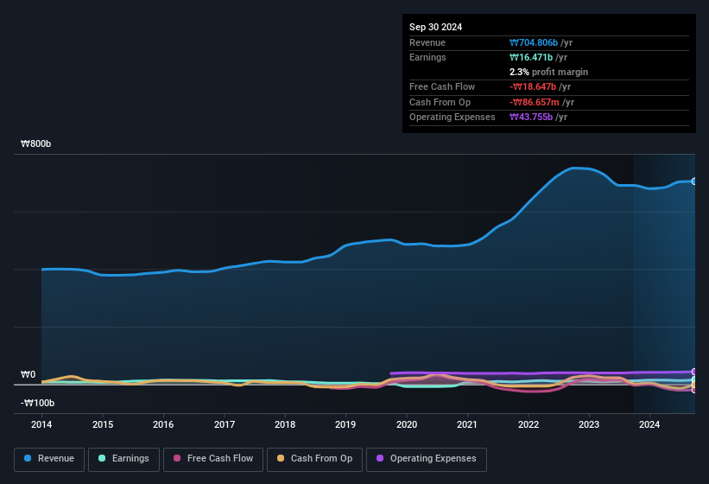Click the 2021 x-axis label
The width and height of the screenshot is (709, 484).
point(467,424)
